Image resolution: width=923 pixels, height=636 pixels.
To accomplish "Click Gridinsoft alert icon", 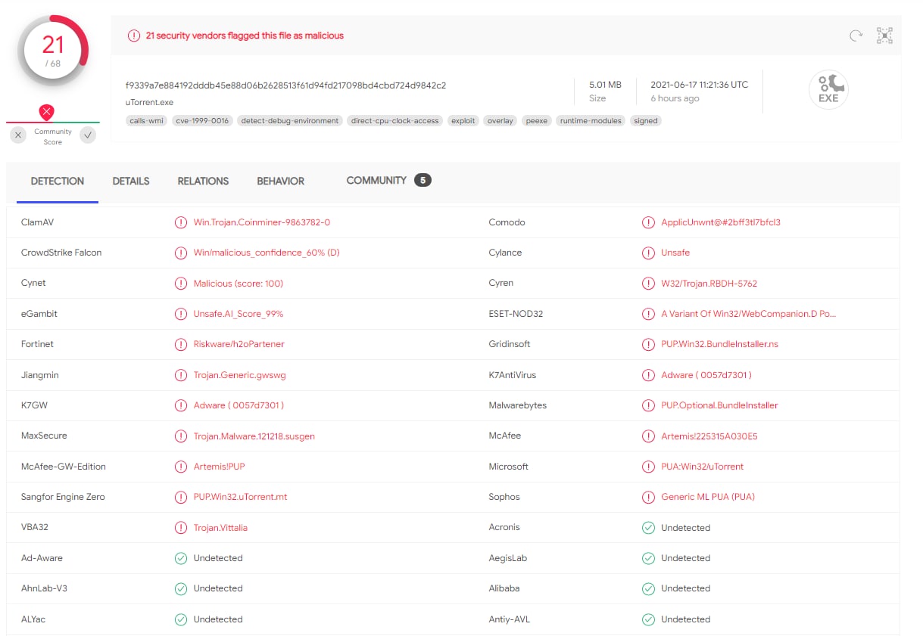I will coord(648,344).
